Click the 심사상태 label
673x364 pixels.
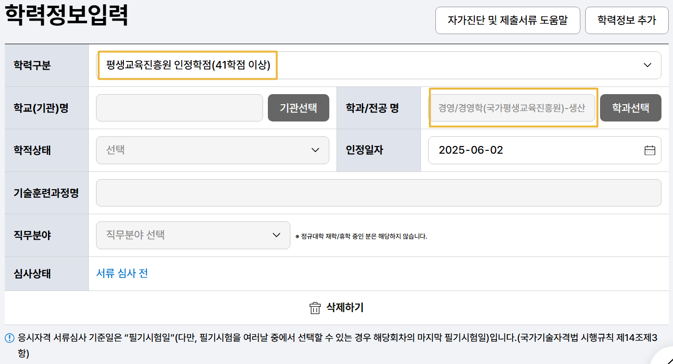[32, 274]
